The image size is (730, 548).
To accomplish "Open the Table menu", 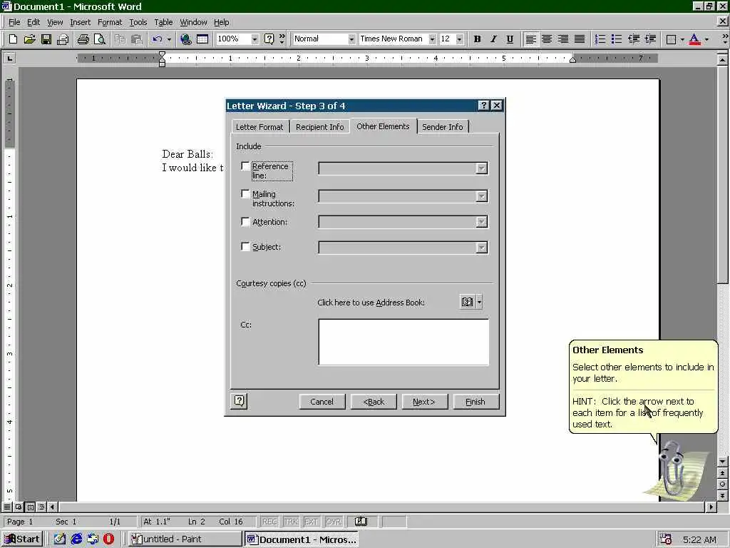I will 163,22.
